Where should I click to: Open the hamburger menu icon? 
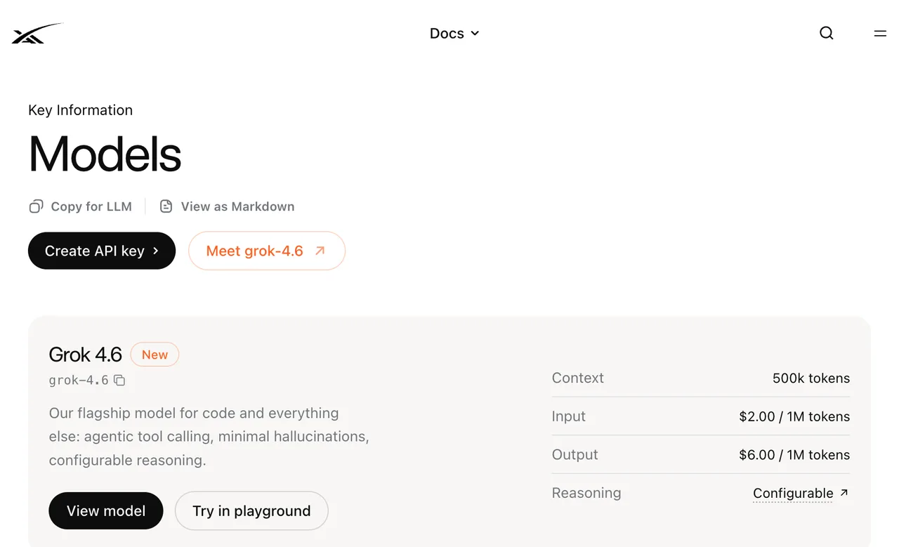pyautogui.click(x=880, y=33)
